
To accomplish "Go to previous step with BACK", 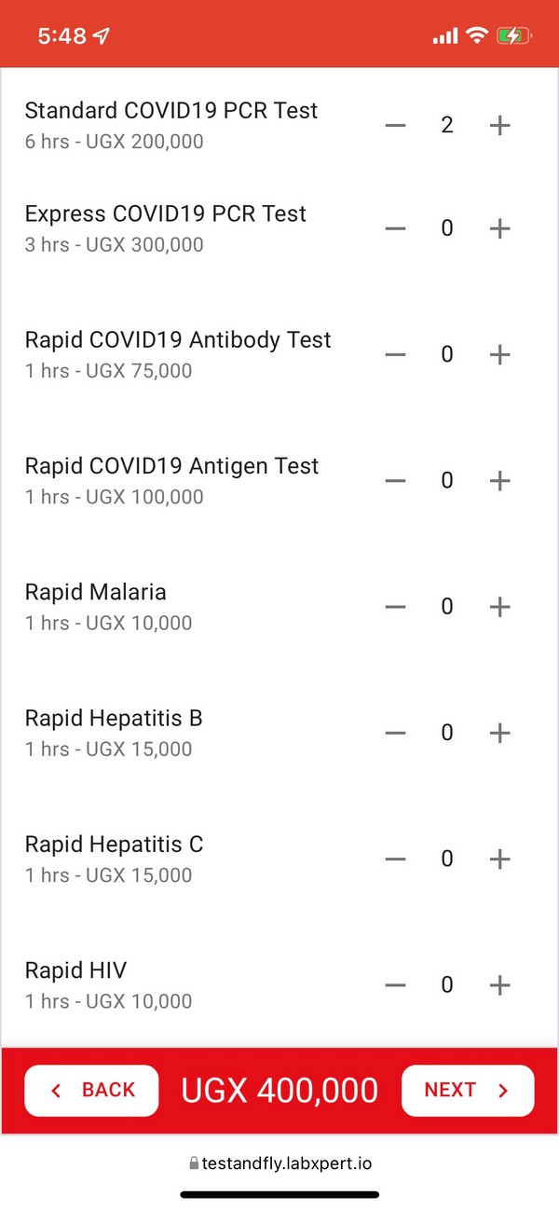I will (91, 1090).
